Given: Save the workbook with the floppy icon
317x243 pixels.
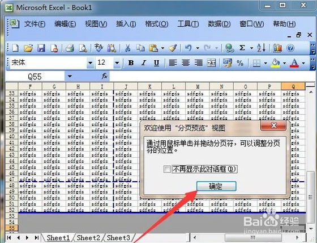Looking at the screenshot, I should [x=41, y=48].
